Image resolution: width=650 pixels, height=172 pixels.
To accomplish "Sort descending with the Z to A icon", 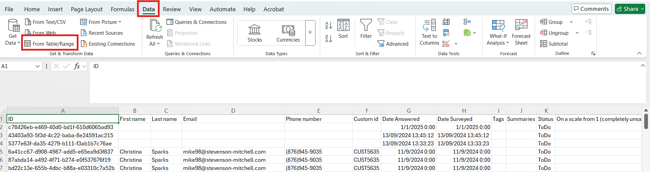I will coord(328,39).
